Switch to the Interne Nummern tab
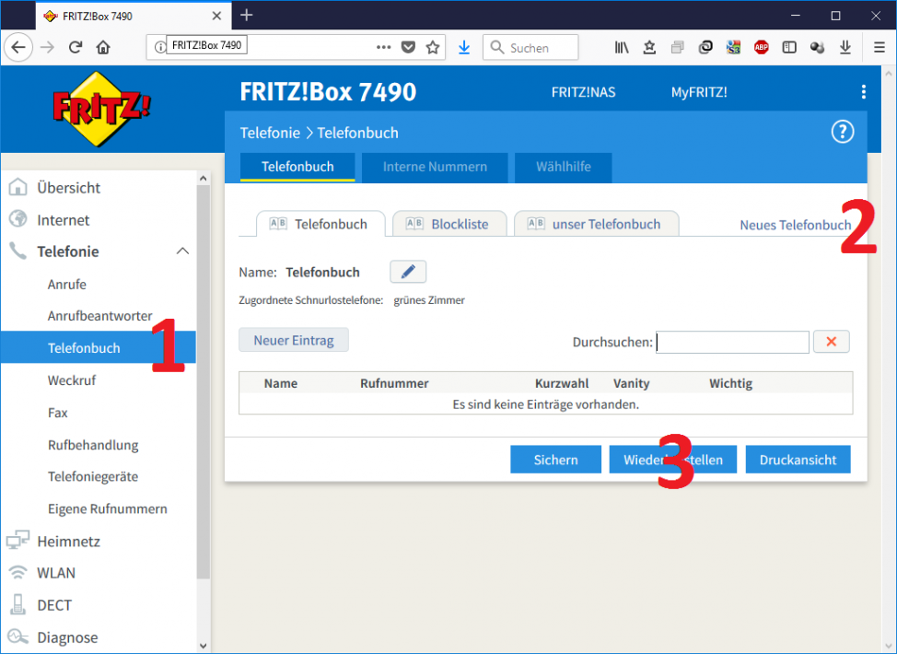The height and width of the screenshot is (654, 897). point(433,167)
